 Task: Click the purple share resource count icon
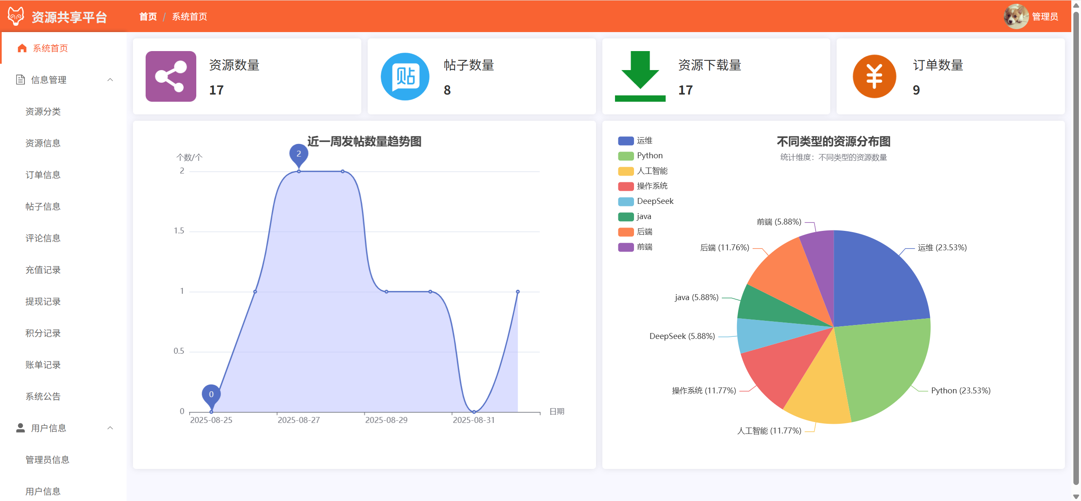171,76
